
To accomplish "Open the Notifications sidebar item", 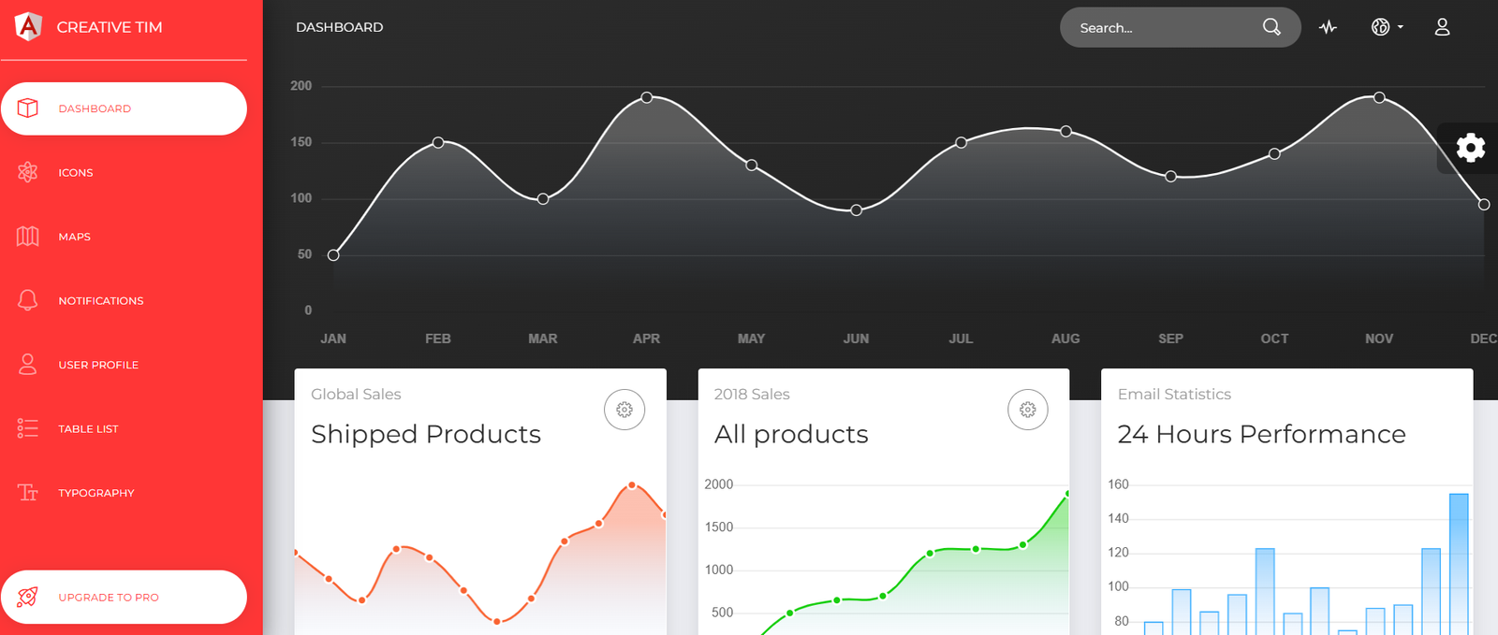I will pos(124,301).
